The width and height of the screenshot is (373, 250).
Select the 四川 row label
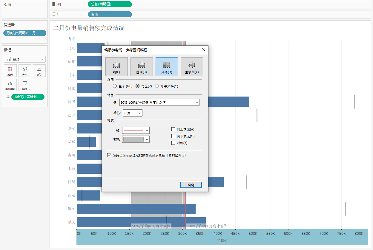pyautogui.click(x=71, y=182)
